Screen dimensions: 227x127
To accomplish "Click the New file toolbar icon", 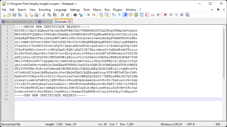I will click(4, 15).
